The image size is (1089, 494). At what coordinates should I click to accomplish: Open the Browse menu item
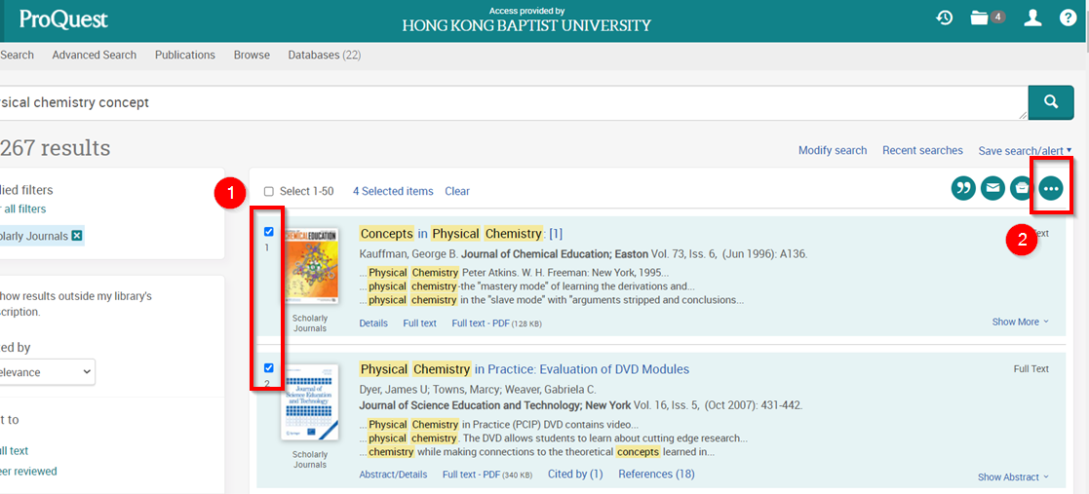click(x=252, y=55)
